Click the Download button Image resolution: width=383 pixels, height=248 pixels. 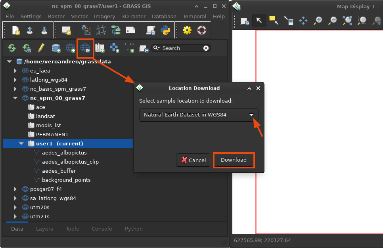coord(234,160)
